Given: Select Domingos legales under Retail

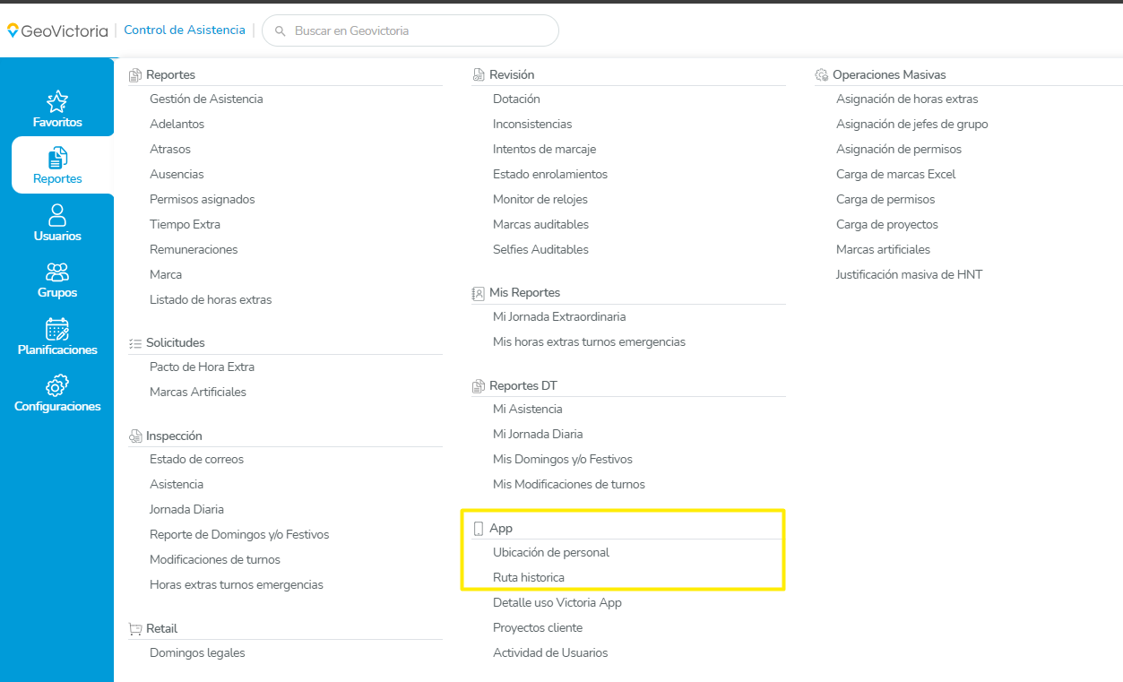Looking at the screenshot, I should [x=197, y=653].
